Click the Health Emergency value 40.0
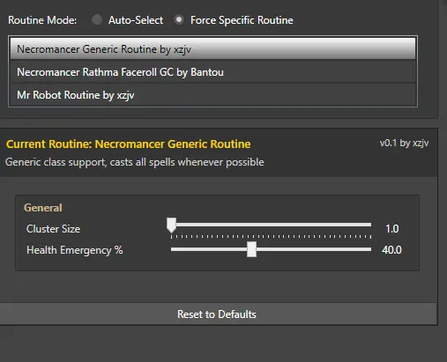 pyautogui.click(x=391, y=250)
